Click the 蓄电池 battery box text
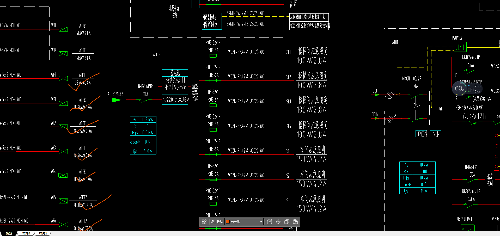This screenshot has width=500, height=236. pos(175,73)
